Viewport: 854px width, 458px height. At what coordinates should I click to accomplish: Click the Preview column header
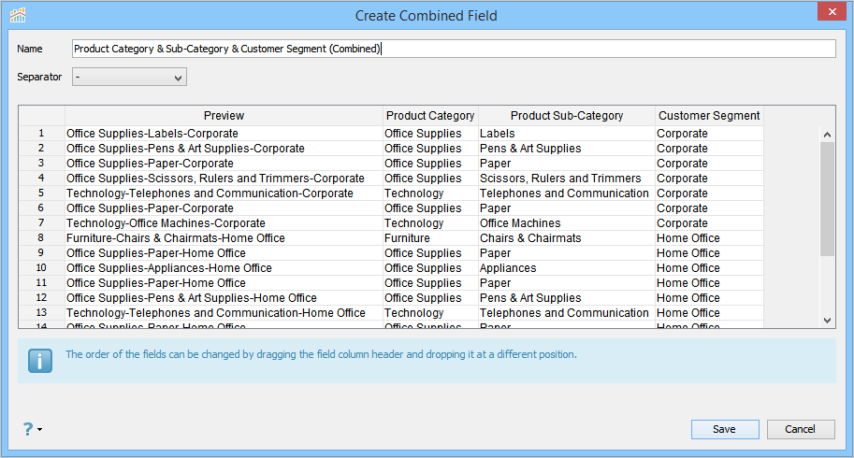(224, 116)
